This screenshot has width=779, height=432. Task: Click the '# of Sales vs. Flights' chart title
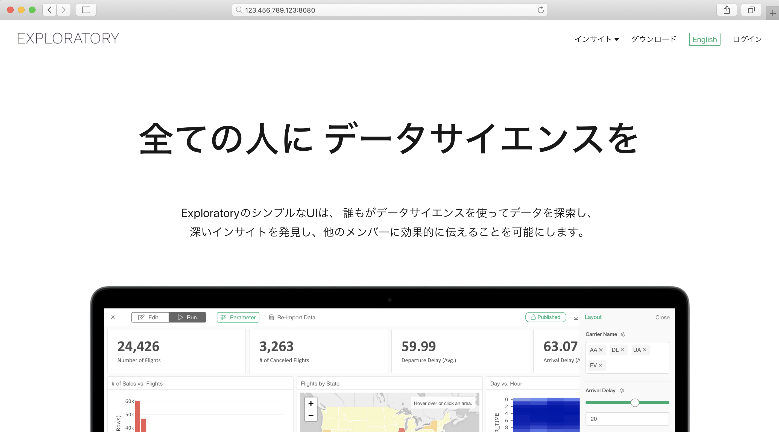click(x=137, y=384)
